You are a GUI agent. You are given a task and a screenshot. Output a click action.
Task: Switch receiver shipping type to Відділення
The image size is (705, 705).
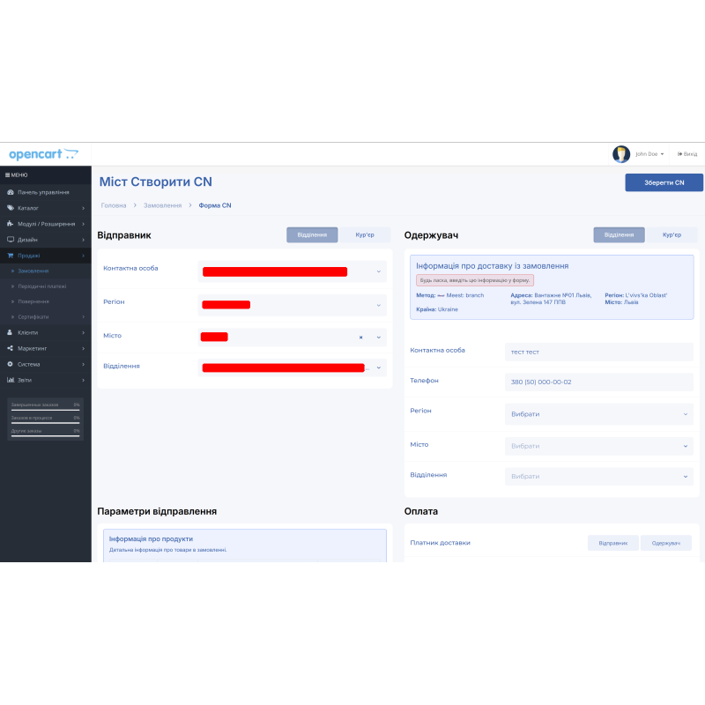tap(619, 234)
